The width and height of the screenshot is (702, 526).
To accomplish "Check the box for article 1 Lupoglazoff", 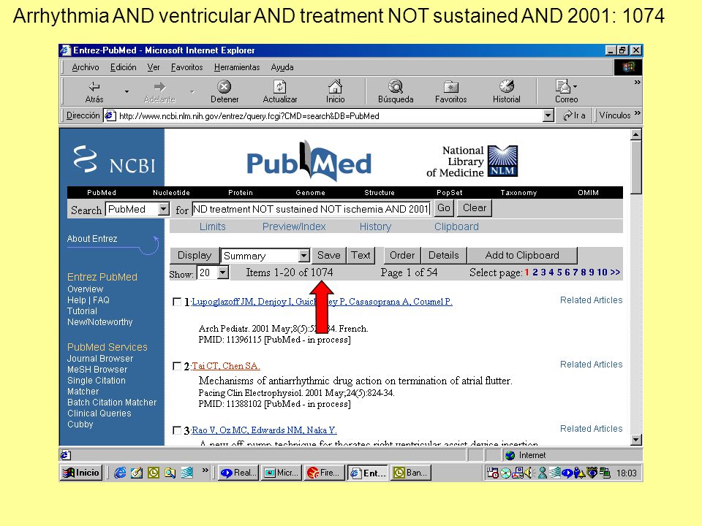I will 177,302.
